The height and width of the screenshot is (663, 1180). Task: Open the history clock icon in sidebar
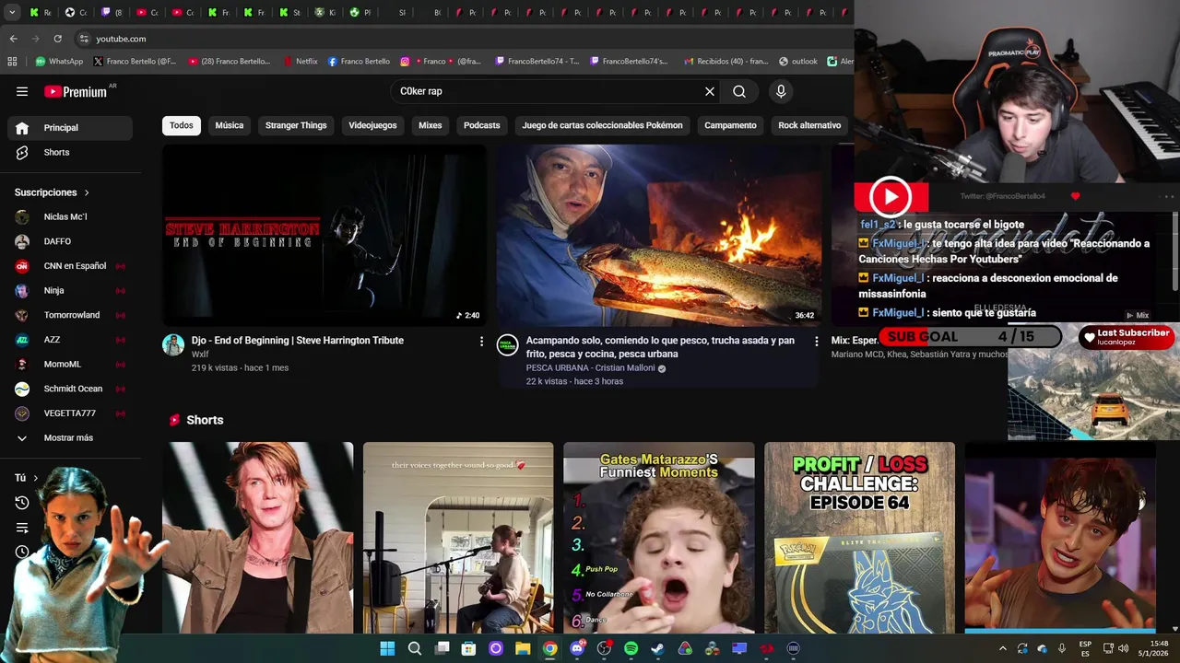22,503
